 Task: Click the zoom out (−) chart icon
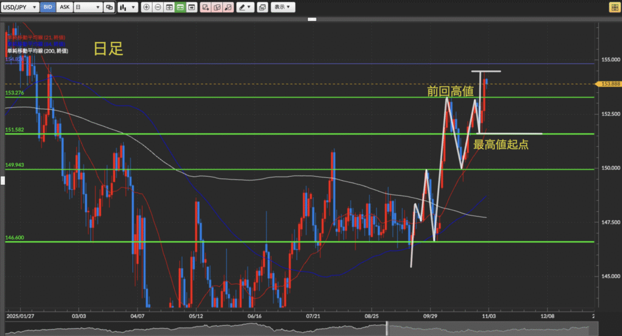[x=158, y=7]
